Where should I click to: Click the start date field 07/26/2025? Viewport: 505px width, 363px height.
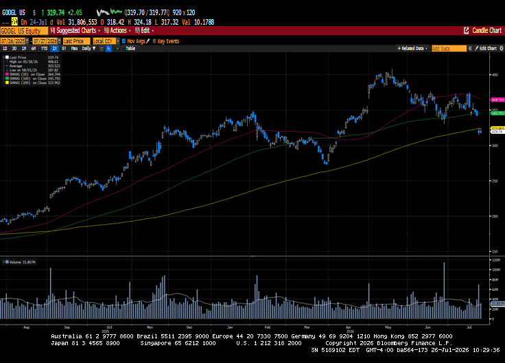click(13, 41)
